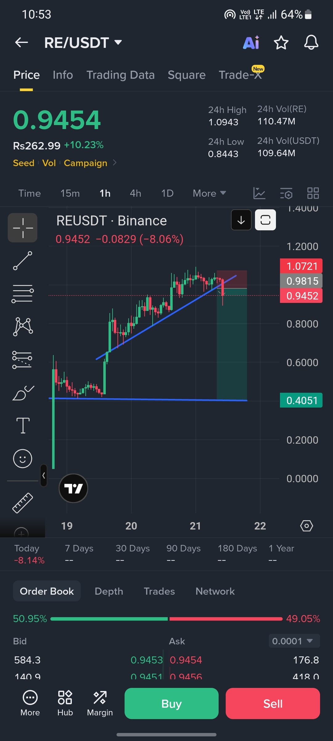Select the horizontal lines tool
This screenshot has width=333, height=741.
tap(23, 294)
